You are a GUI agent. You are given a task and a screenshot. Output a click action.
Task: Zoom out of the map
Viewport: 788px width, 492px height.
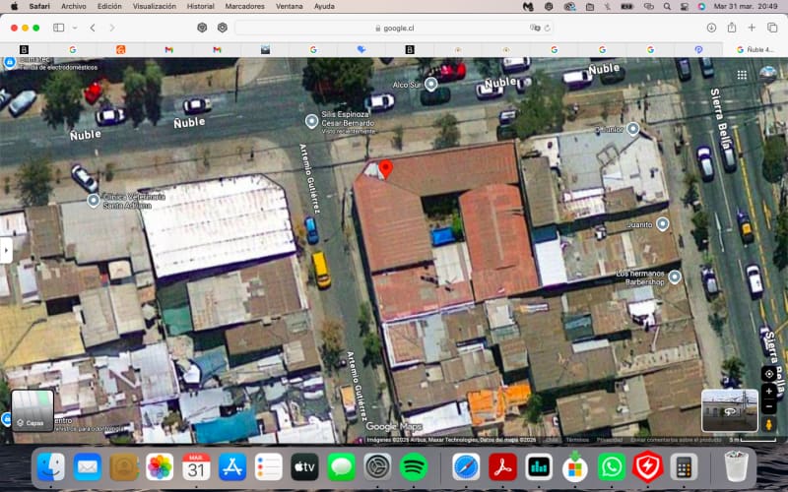pyautogui.click(x=769, y=406)
